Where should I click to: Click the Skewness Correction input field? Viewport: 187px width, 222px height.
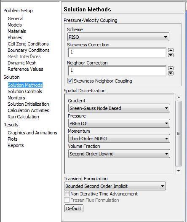point(117,53)
